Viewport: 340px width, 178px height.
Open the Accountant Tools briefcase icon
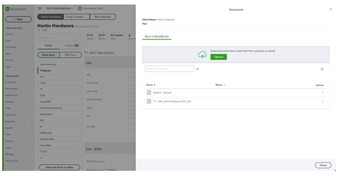point(80,8)
